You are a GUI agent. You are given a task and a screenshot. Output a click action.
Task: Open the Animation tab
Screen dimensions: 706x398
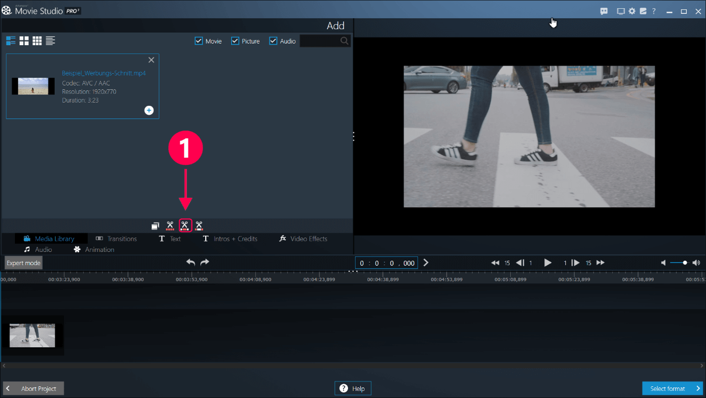coord(94,250)
